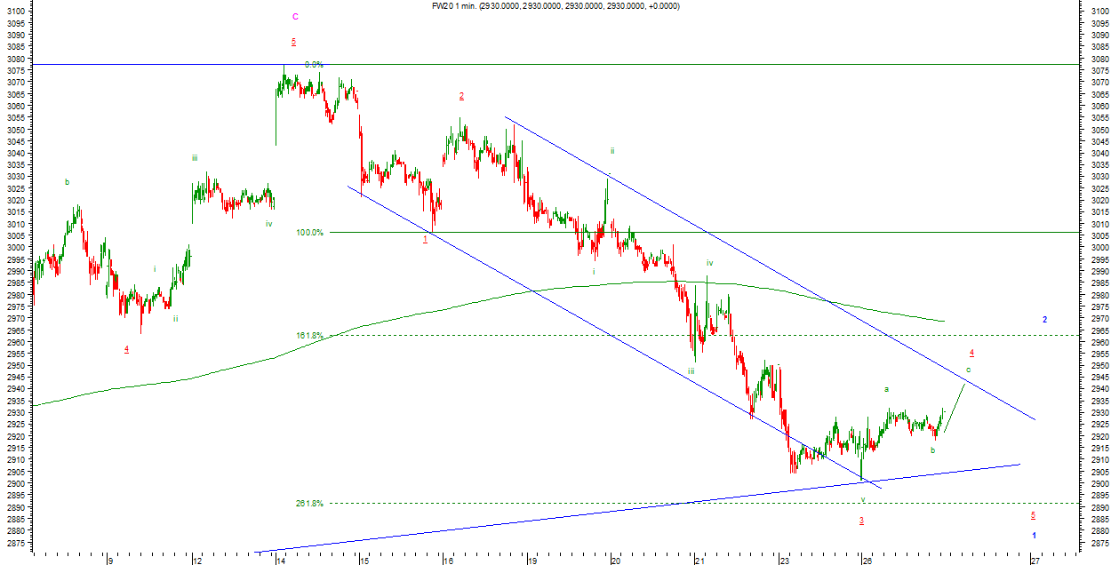Click date '16' on the time axis
The width and height of the screenshot is (1111, 565).
448,561
